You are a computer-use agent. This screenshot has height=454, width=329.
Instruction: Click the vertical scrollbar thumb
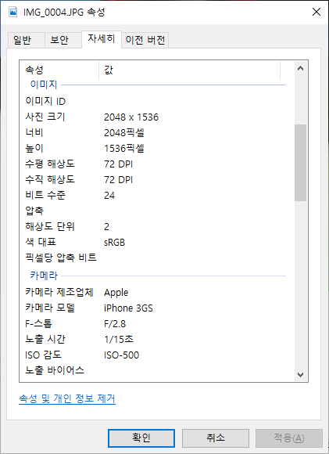click(300, 163)
